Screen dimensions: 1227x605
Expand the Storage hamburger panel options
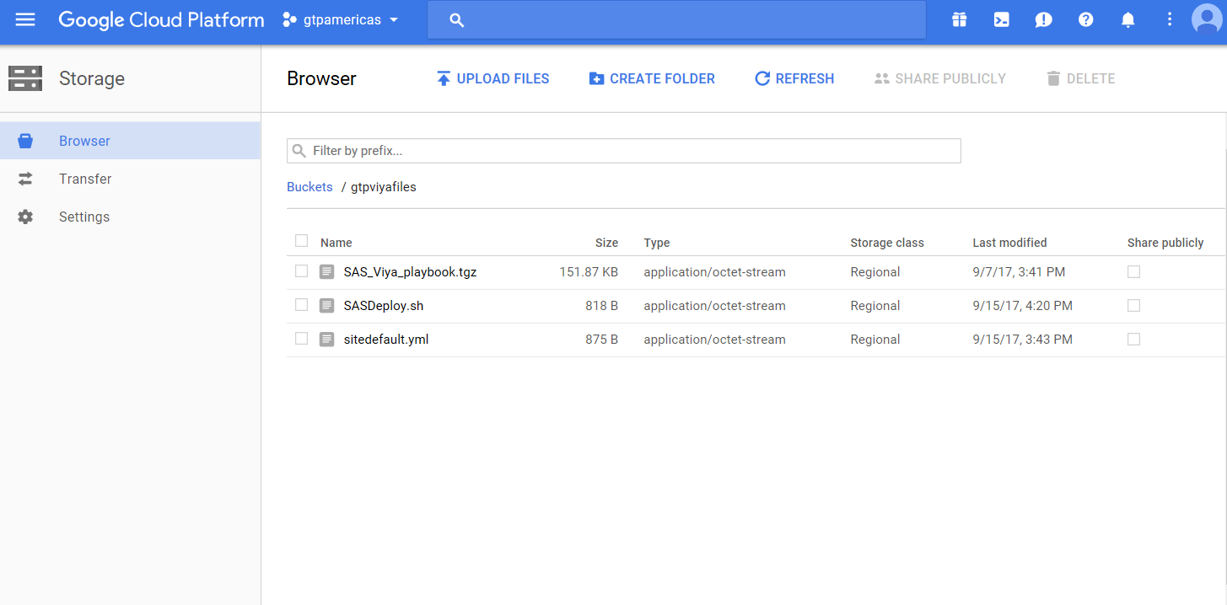25,78
